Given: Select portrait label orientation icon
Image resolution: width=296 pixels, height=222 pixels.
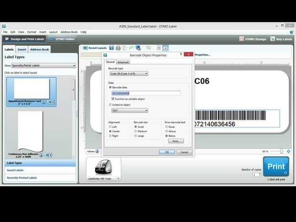Looking at the screenshot, I should tap(159, 48).
